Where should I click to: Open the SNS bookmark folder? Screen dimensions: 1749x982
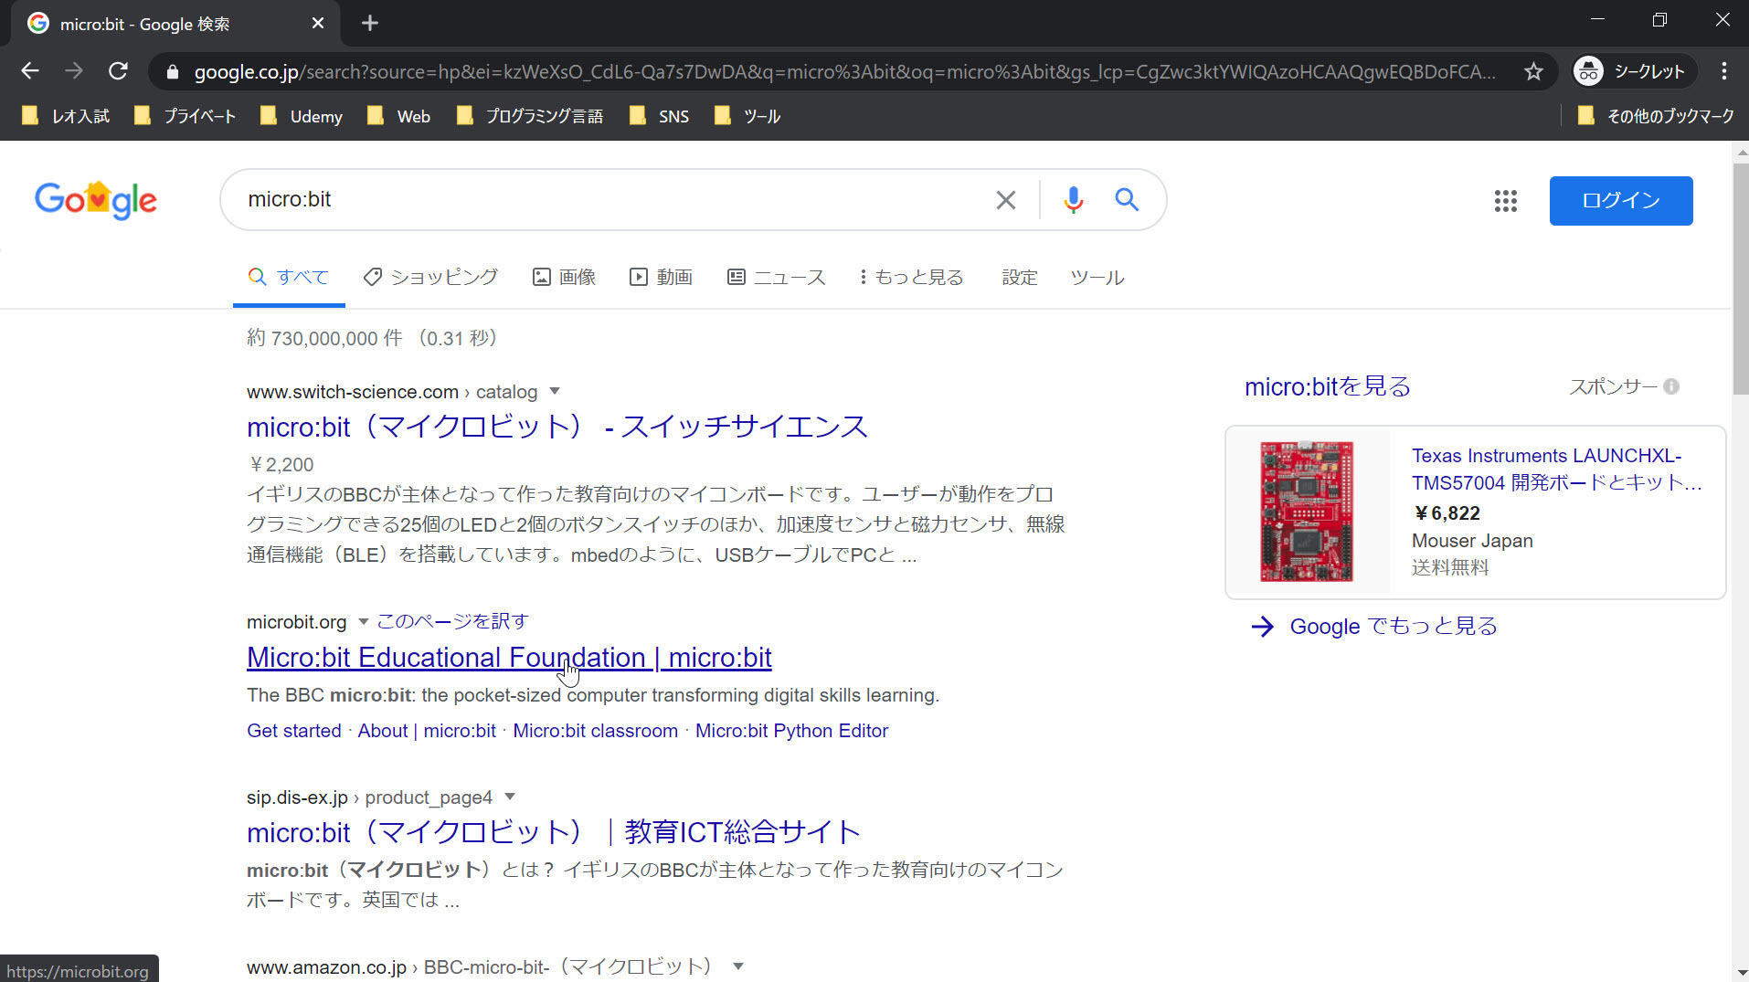[660, 116]
